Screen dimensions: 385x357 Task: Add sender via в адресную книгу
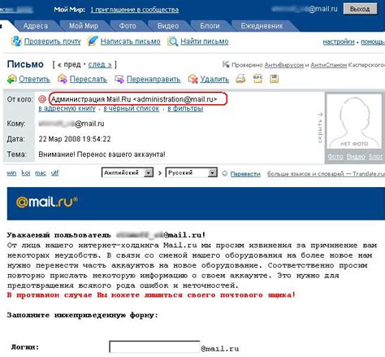click(67, 108)
